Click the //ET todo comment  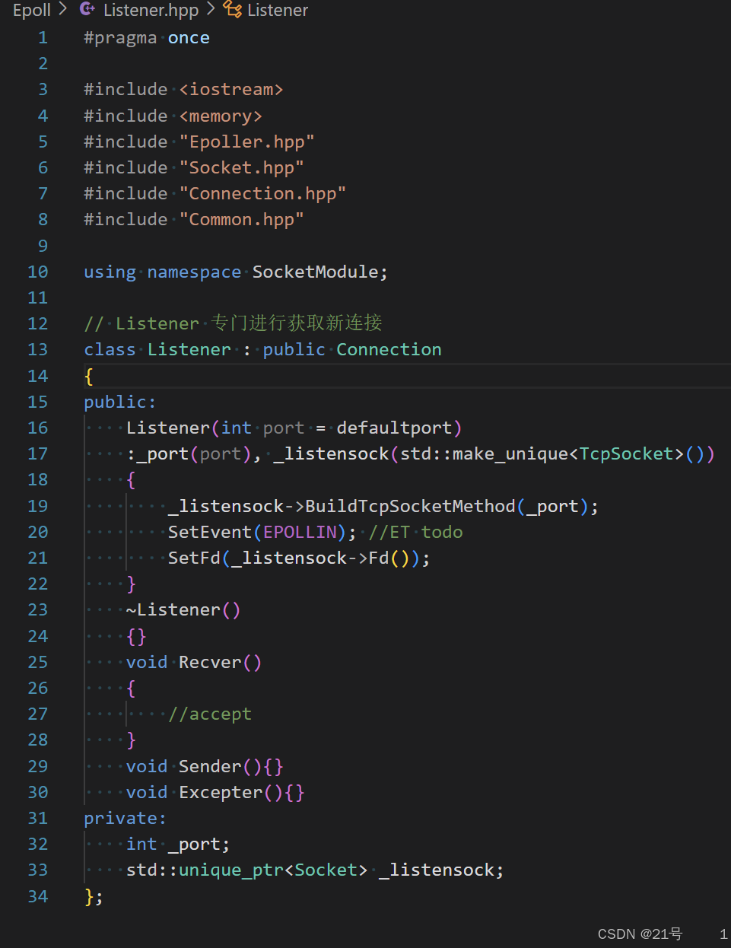[x=415, y=532]
